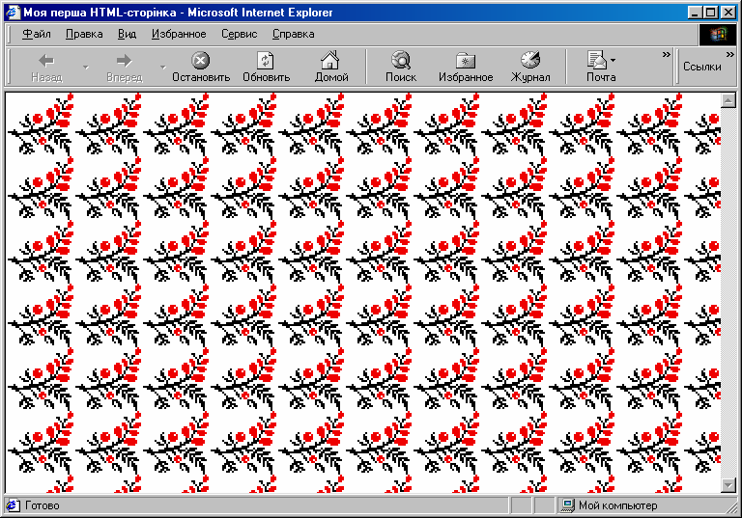
Task: Expand the Back button history dropdown arrow
Action: tap(85, 68)
